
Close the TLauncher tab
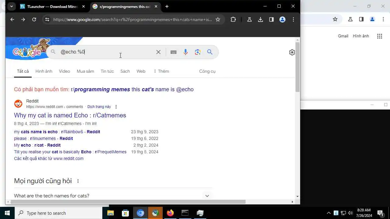[83, 6]
